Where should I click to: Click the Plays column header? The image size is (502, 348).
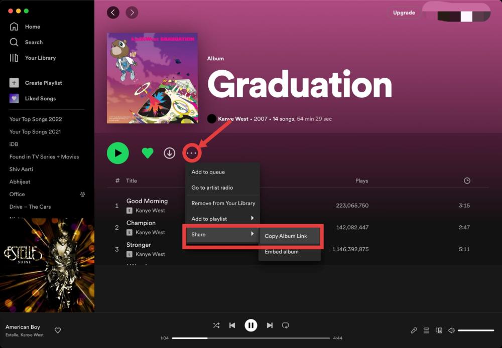coord(361,181)
